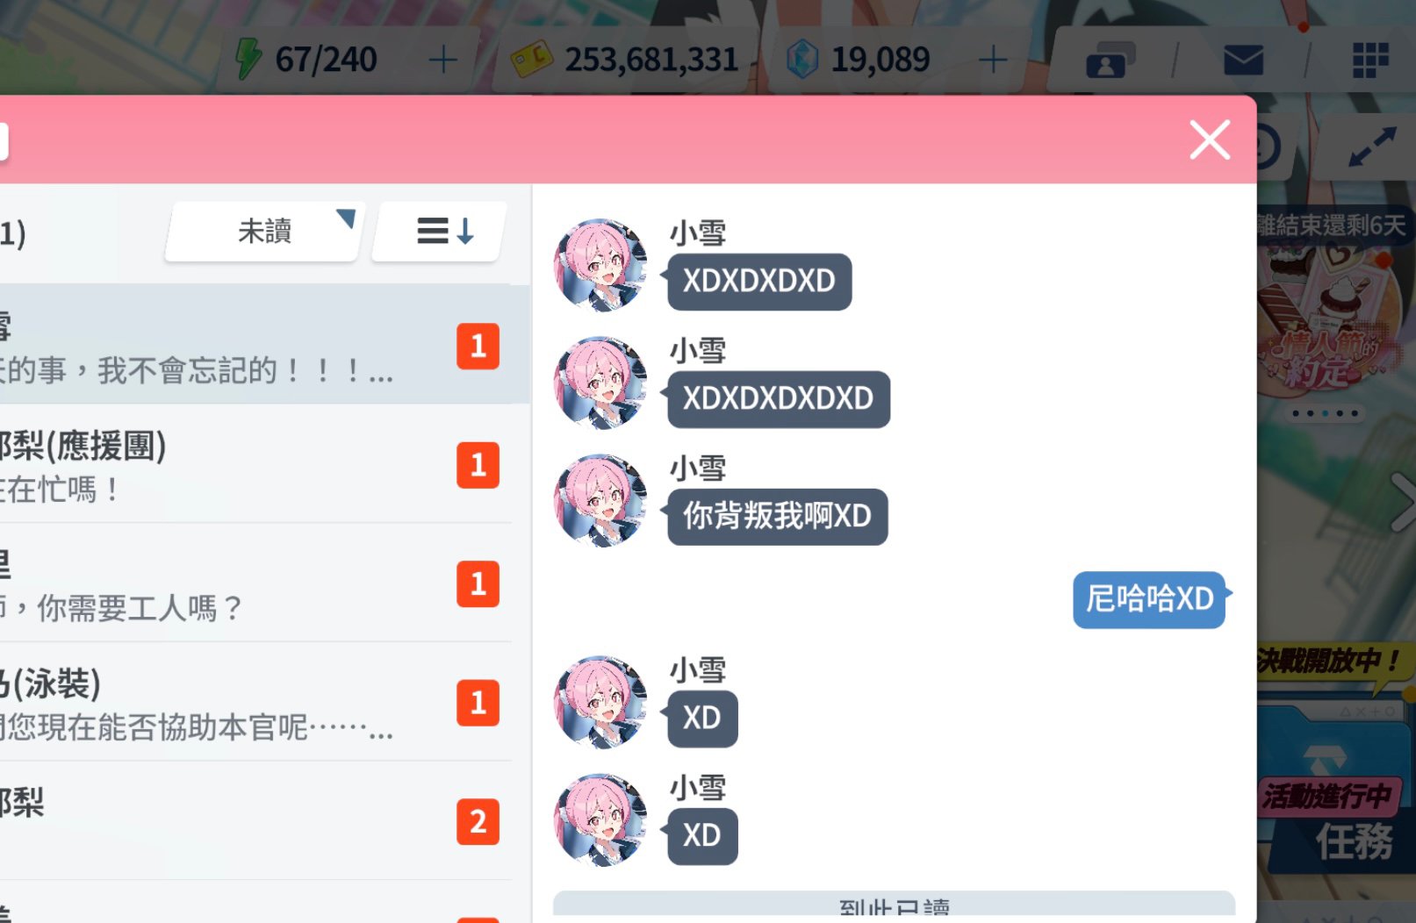Open the 未讀 filter dropdown

tap(264, 232)
